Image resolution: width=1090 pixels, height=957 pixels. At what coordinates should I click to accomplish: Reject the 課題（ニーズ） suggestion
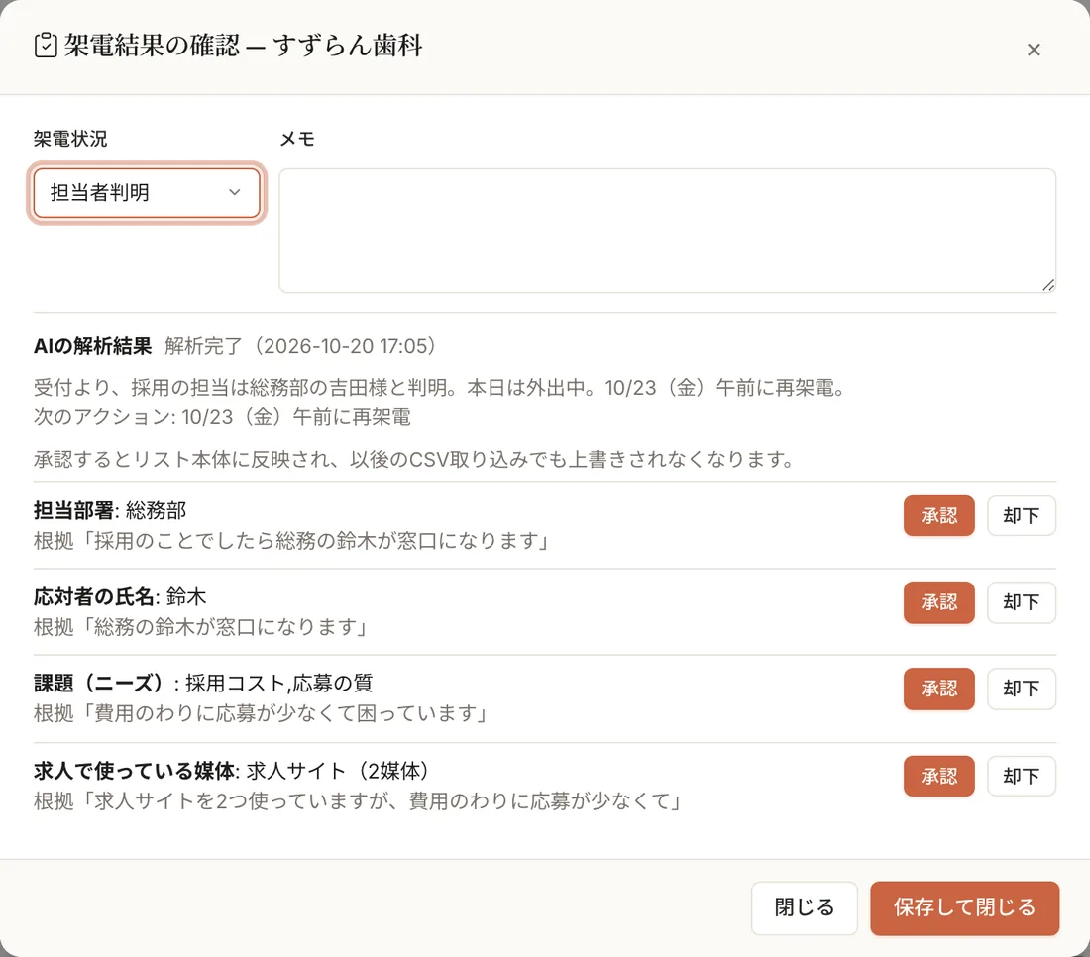1022,689
